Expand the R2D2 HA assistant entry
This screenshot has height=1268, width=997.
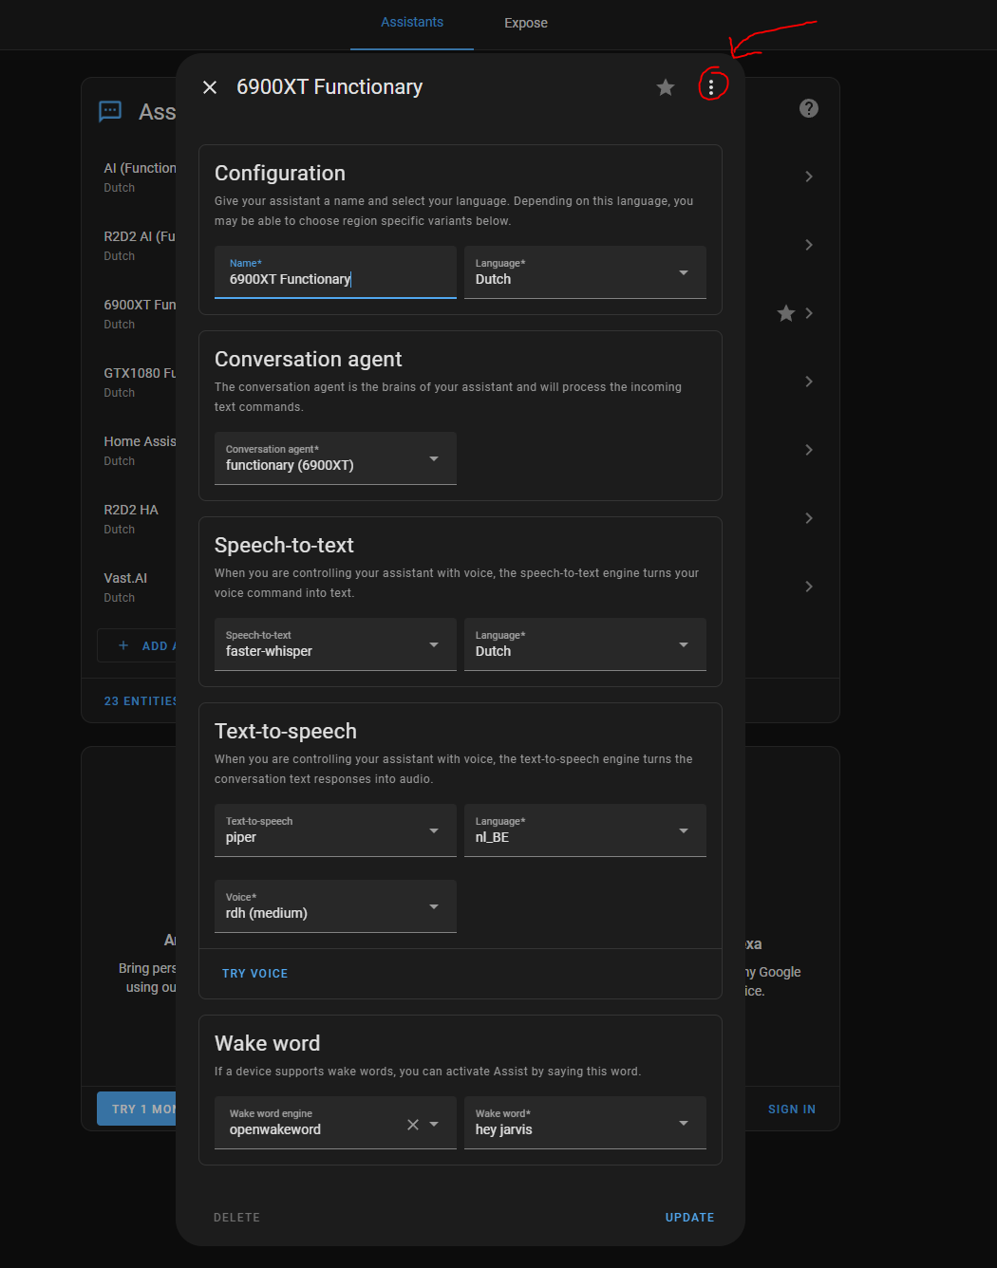tap(809, 518)
